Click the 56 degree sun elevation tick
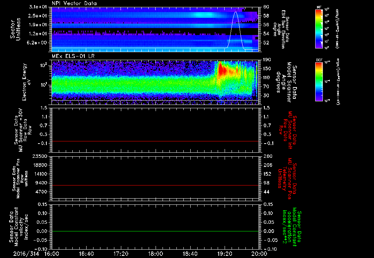 coord(266,25)
